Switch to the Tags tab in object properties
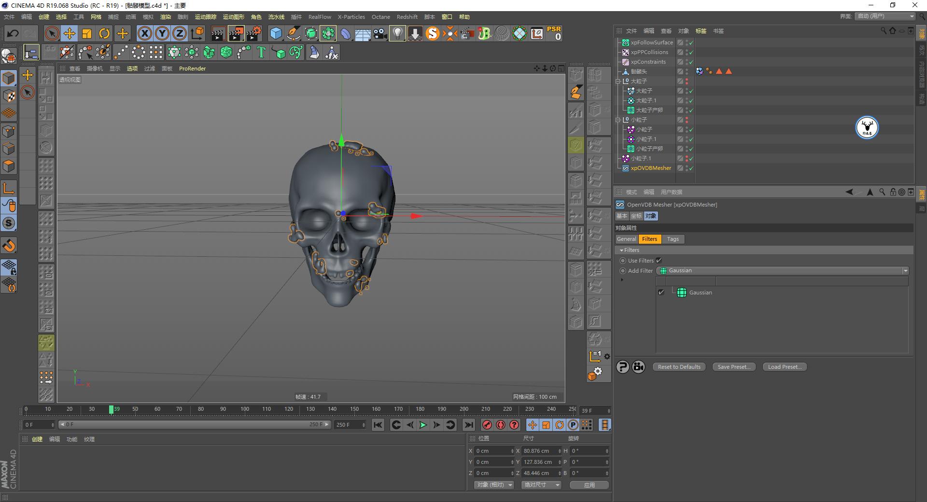927x502 pixels. 673,239
